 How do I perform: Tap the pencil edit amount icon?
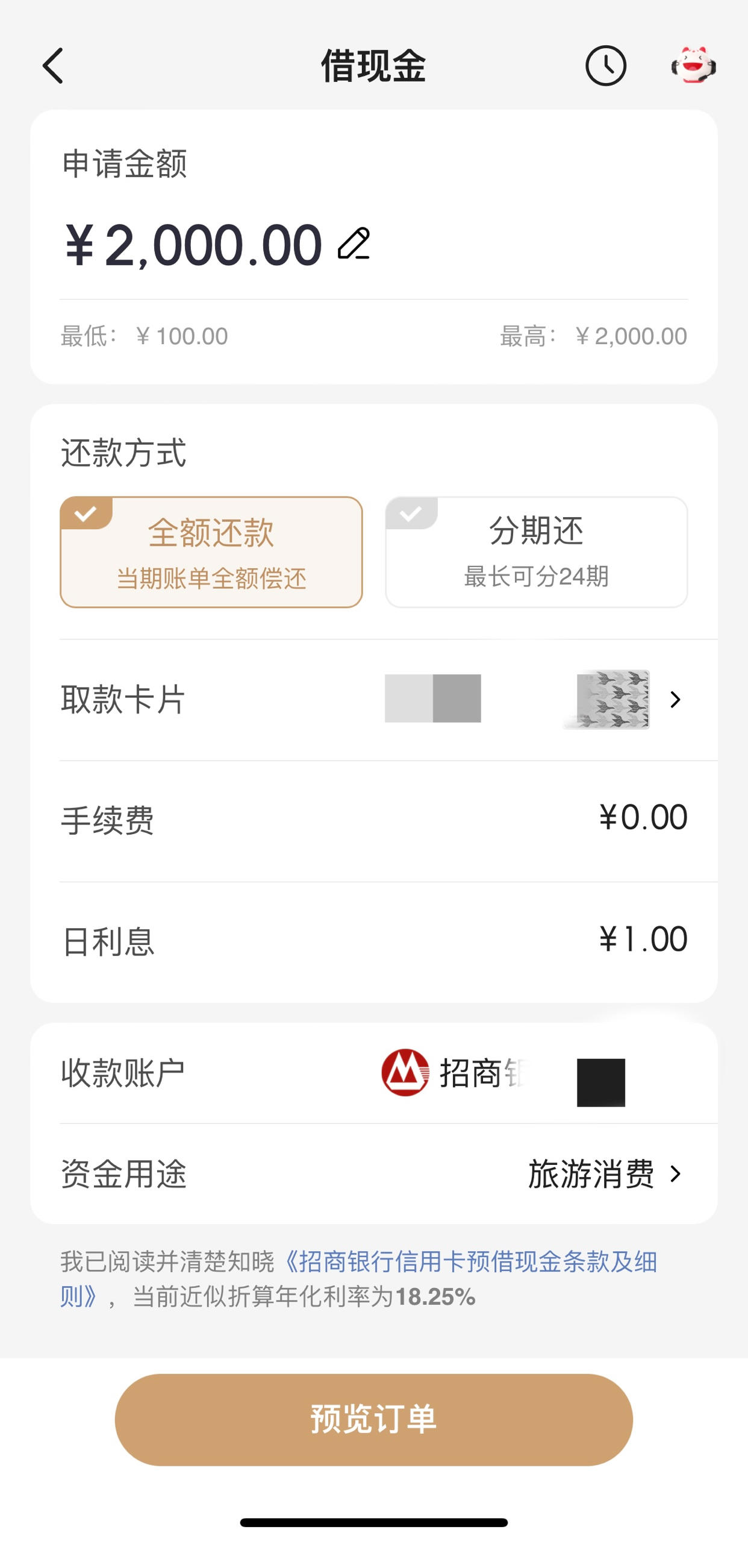(354, 244)
